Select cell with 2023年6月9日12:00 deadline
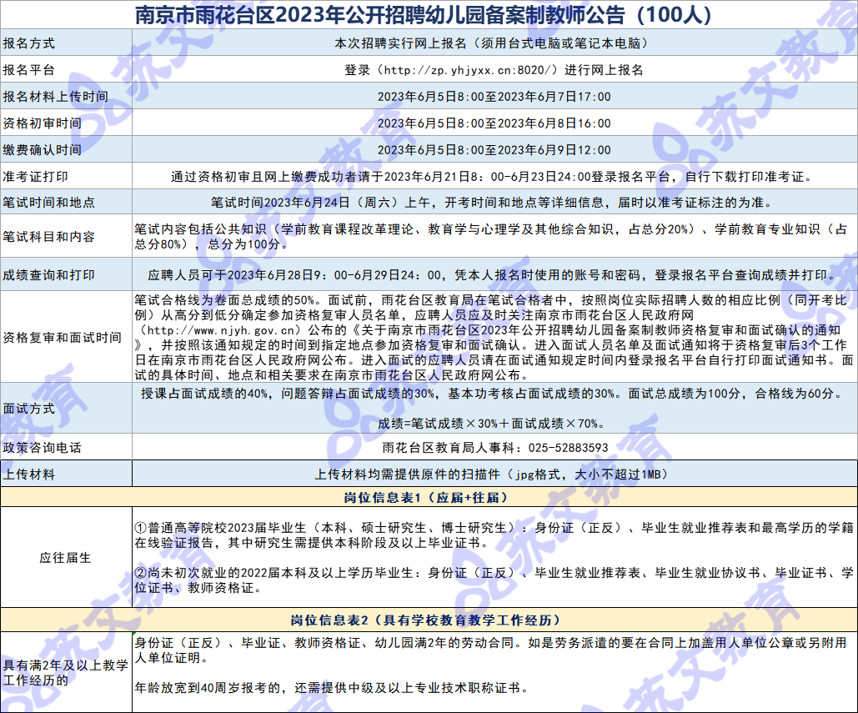This screenshot has width=858, height=713. (494, 149)
